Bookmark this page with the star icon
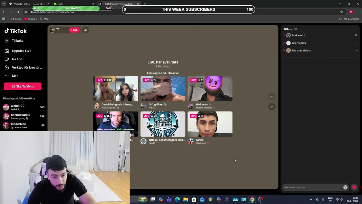 point(342,12)
